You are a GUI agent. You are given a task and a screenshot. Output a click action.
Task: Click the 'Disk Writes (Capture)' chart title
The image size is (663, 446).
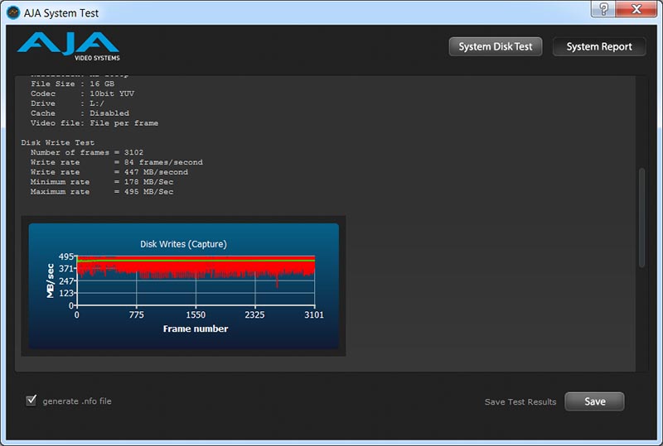[x=183, y=244]
